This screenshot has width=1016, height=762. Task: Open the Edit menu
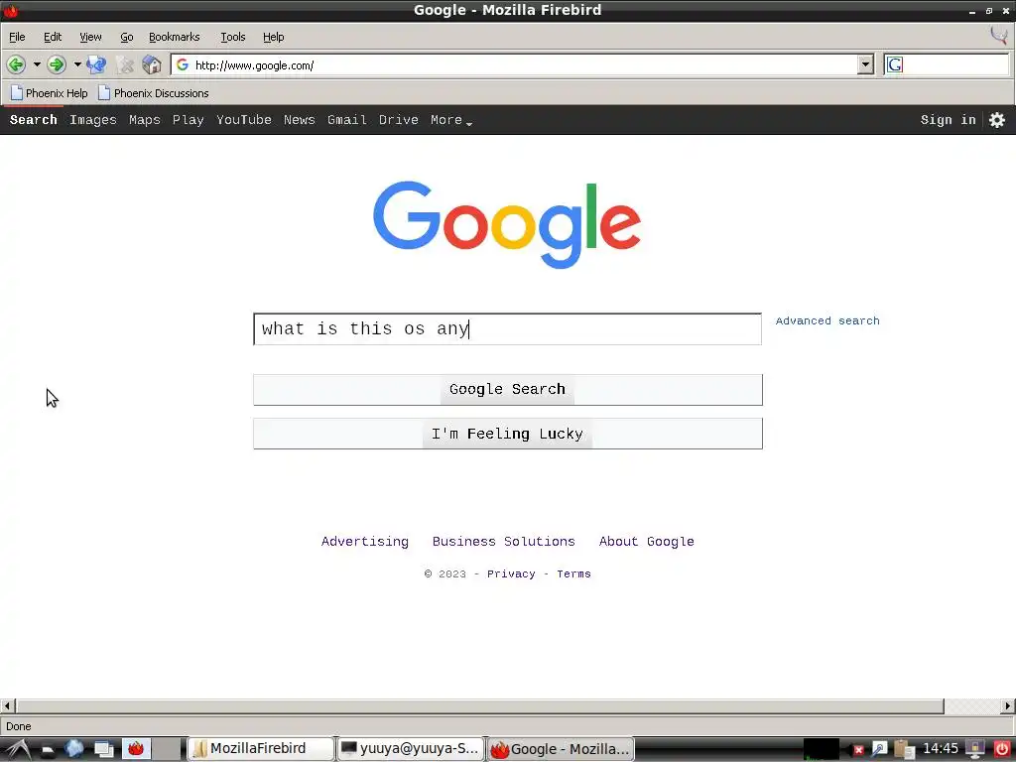(53, 37)
